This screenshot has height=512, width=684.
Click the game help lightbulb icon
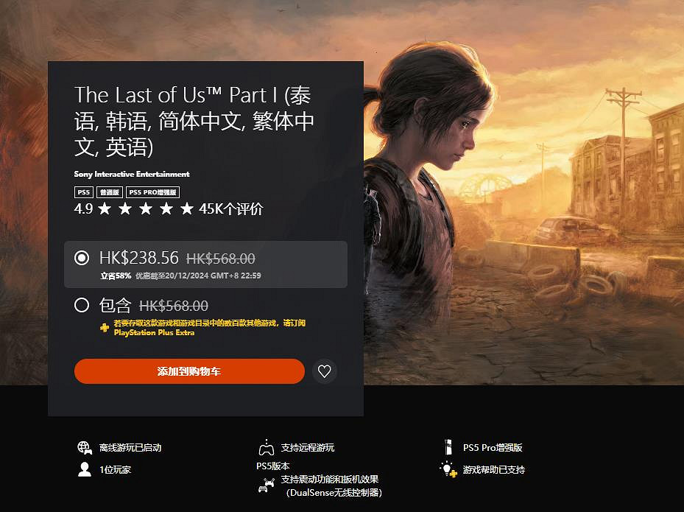click(448, 469)
